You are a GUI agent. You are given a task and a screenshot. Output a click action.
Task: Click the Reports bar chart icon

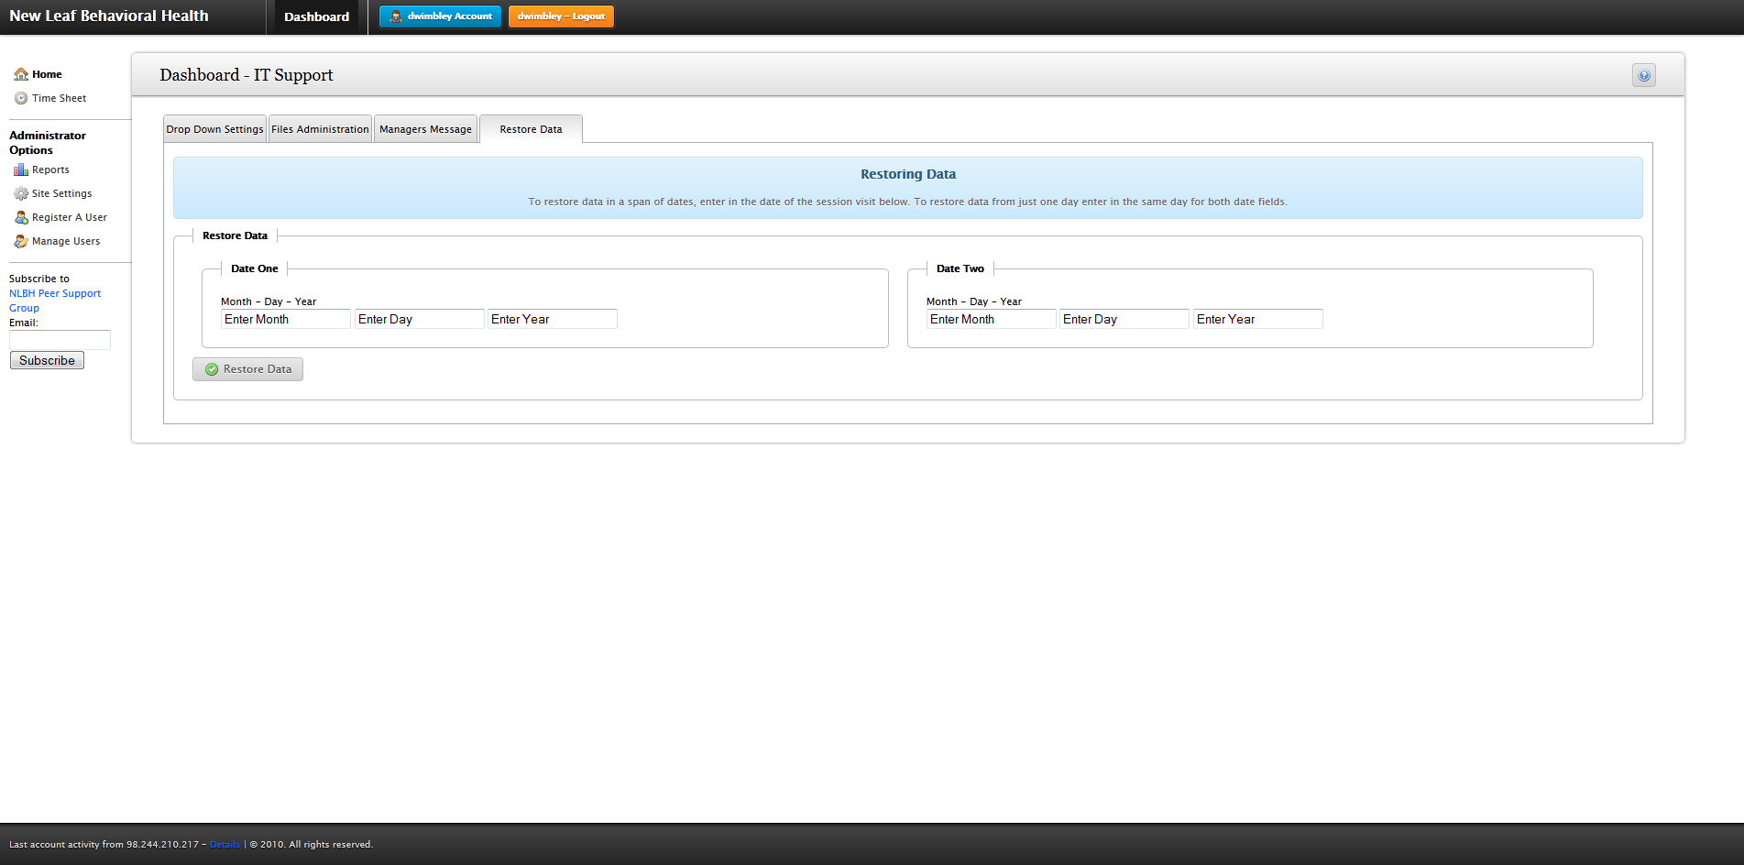click(x=20, y=170)
